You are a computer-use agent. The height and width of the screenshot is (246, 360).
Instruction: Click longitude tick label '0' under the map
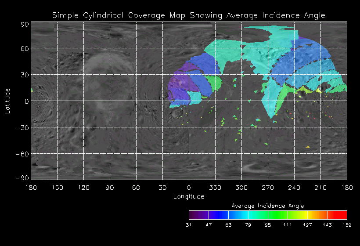click(189, 188)
